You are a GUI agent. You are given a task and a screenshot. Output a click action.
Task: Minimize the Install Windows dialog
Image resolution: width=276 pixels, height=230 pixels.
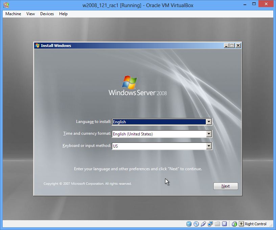[x=226, y=46]
